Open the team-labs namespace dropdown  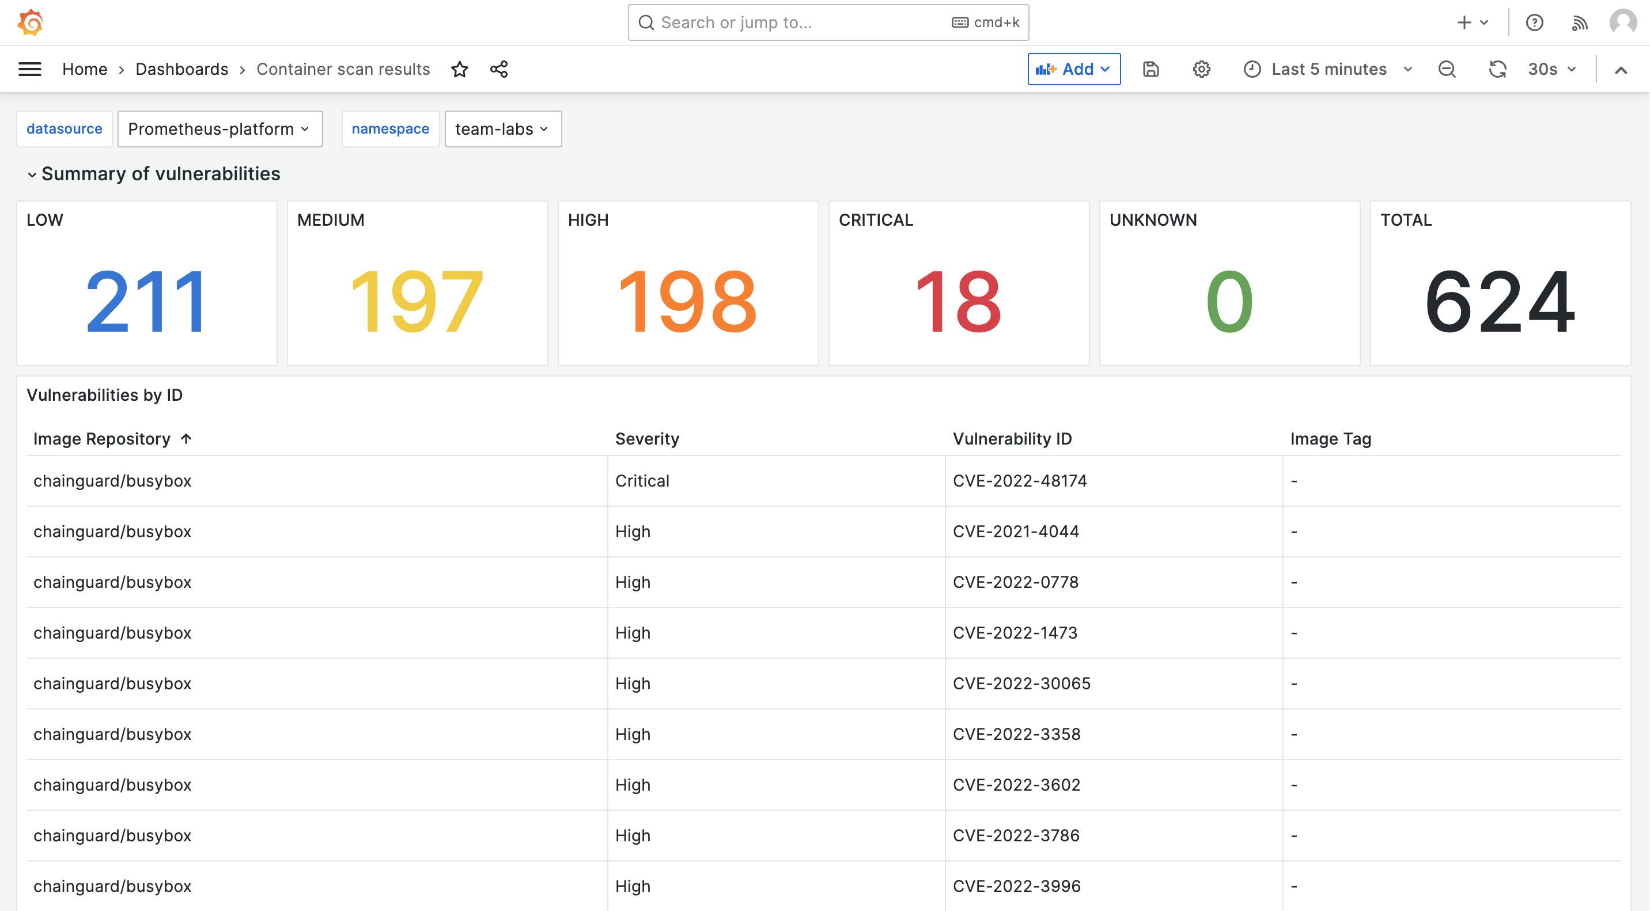pyautogui.click(x=503, y=128)
